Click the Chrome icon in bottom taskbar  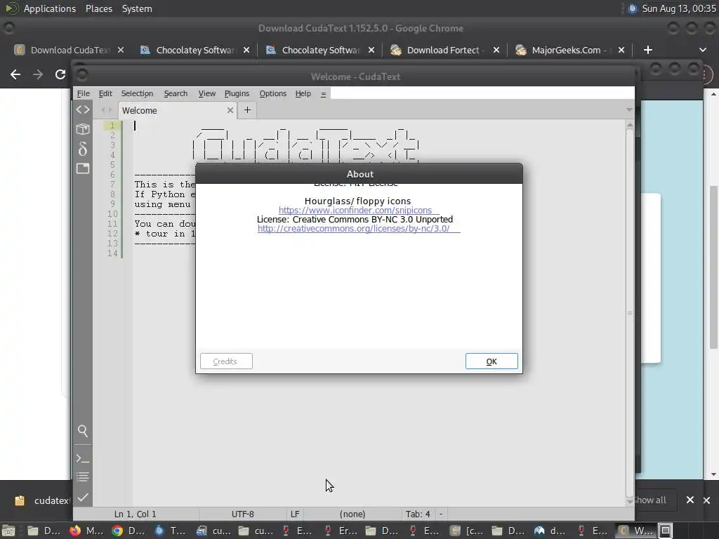coord(117,531)
